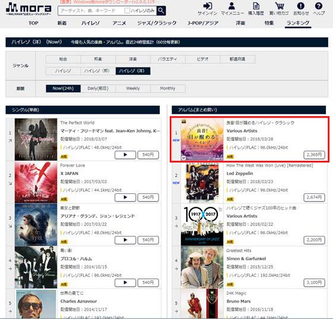Open the ハイレゾ navigation menu
This screenshot has height=319, width=333.
pos(90,23)
